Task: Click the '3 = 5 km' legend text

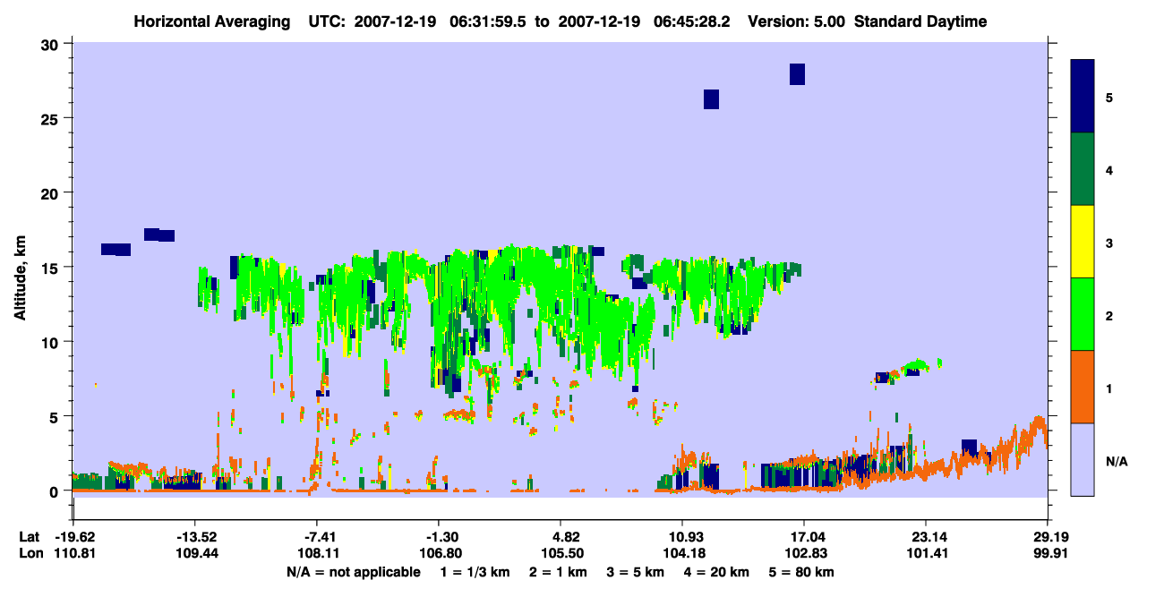Action: [x=636, y=572]
